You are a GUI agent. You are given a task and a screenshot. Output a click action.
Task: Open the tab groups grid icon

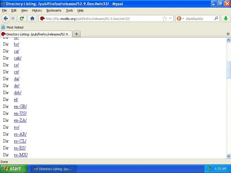[228, 34]
